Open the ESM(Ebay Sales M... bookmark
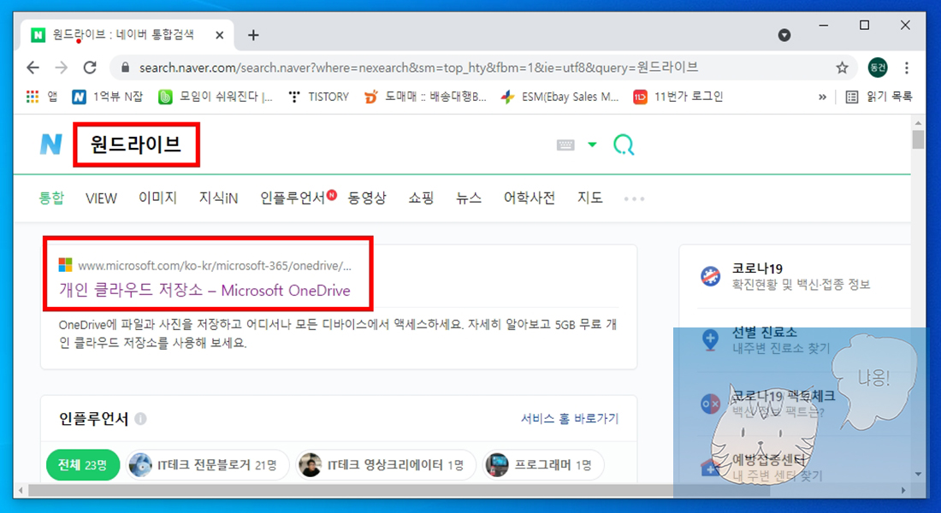This screenshot has width=941, height=513. point(559,97)
